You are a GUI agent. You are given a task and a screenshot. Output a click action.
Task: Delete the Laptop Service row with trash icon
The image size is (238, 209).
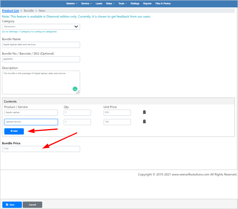point(144,122)
